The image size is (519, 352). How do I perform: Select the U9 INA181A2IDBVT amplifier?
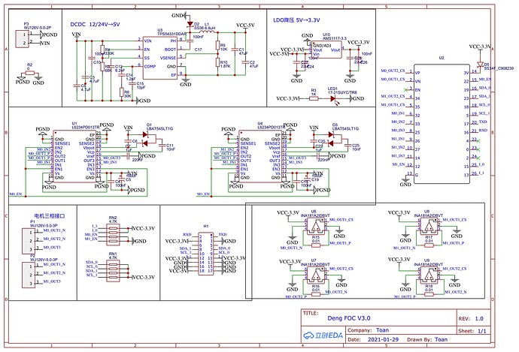[429, 275]
